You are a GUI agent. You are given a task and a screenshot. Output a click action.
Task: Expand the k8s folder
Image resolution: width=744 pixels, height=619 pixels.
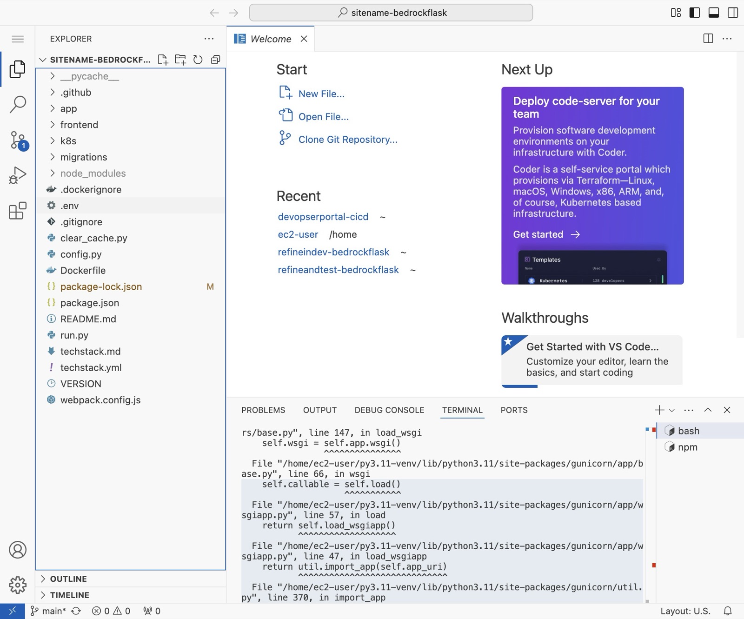click(130, 141)
